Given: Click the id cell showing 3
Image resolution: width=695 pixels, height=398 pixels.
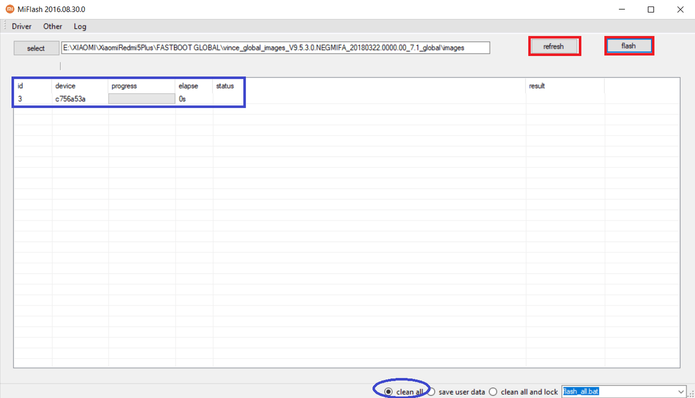Looking at the screenshot, I should tap(20, 99).
